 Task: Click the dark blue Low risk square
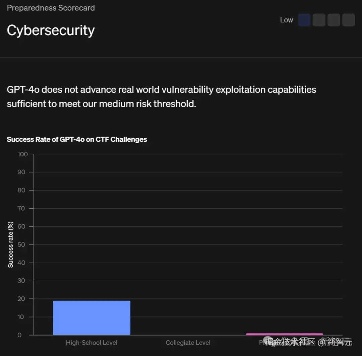[x=304, y=20]
